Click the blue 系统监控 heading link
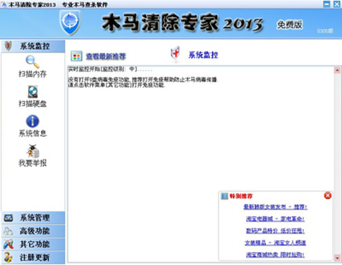 (203, 55)
